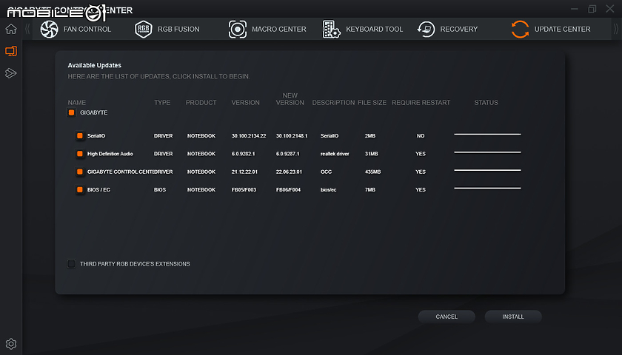Click the NAME column header

tap(76, 102)
